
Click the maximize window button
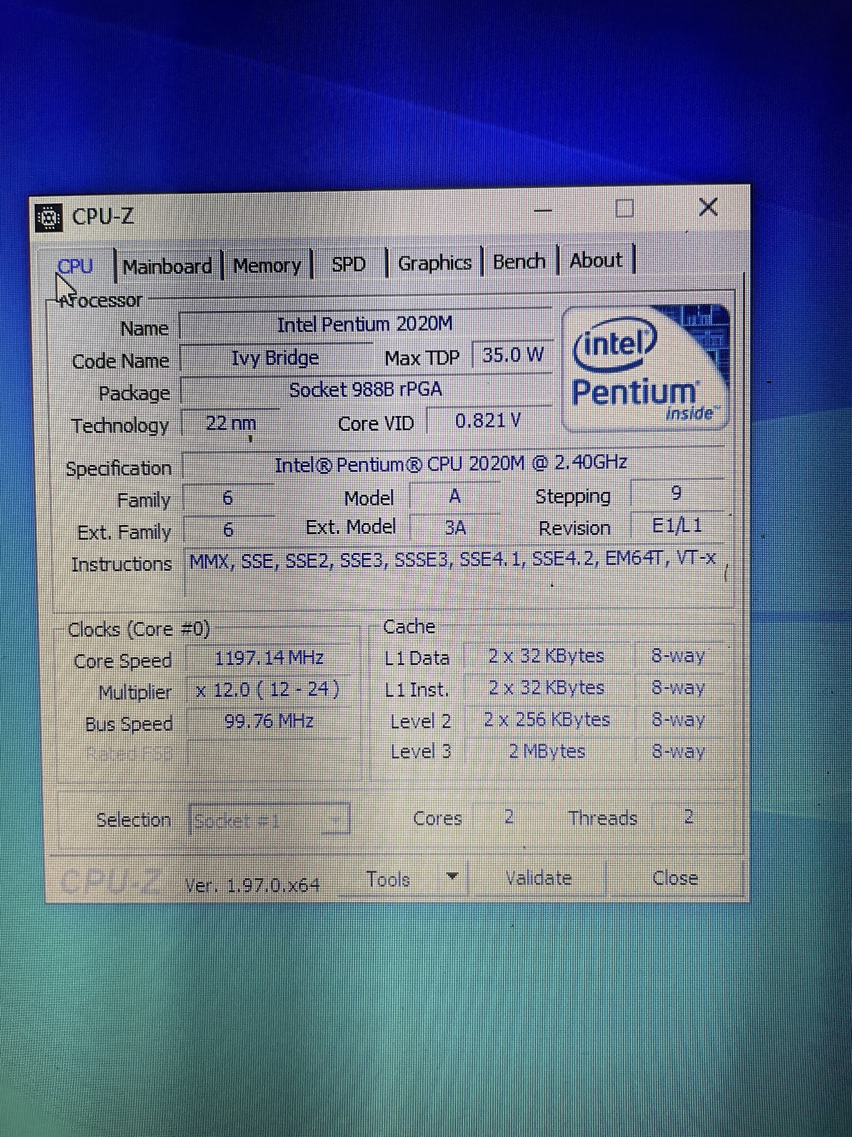pos(624,209)
